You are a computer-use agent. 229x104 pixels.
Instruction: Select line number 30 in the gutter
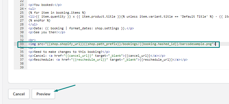coord(22,32)
